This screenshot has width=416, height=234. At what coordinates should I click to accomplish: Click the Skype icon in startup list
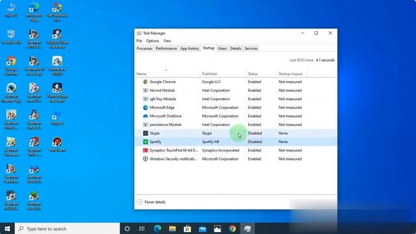point(146,133)
